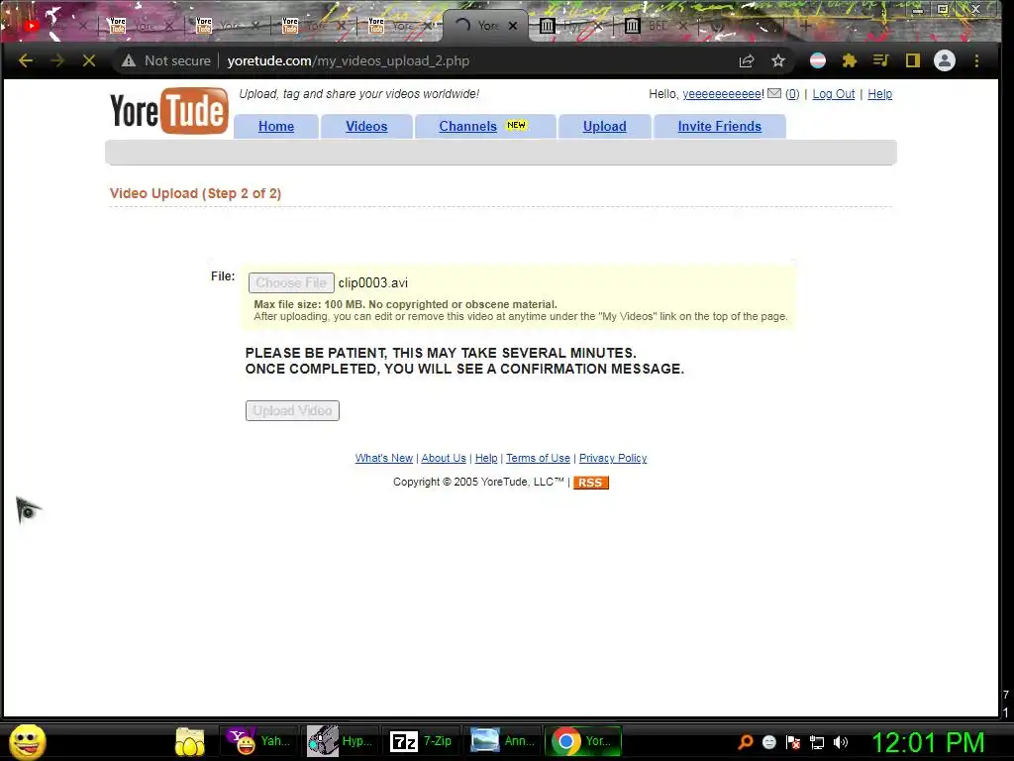
Task: Open the smiley face start button
Action: coord(27,741)
